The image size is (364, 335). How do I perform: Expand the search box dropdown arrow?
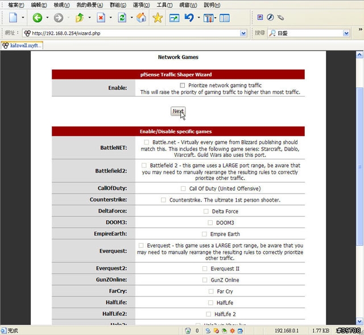[346, 33]
